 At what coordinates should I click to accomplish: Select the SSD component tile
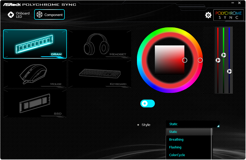(35, 103)
